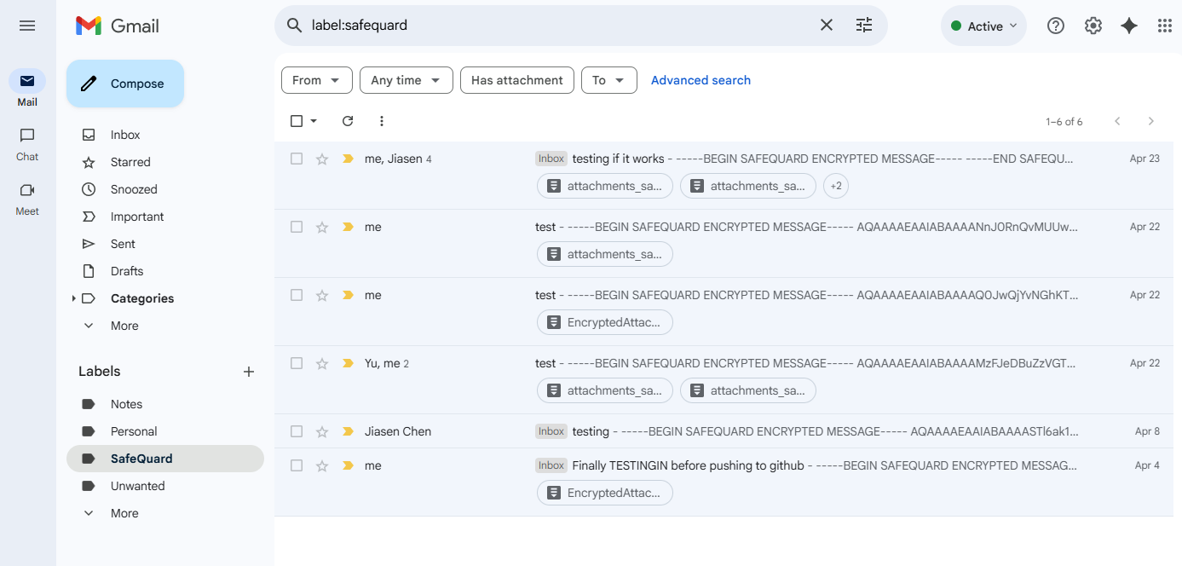Screen dimensions: 1182x566
Task: Click the Compose button
Action: (125, 84)
